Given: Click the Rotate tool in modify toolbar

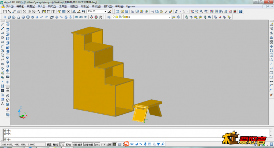Looking at the screenshot, I should [271, 51].
